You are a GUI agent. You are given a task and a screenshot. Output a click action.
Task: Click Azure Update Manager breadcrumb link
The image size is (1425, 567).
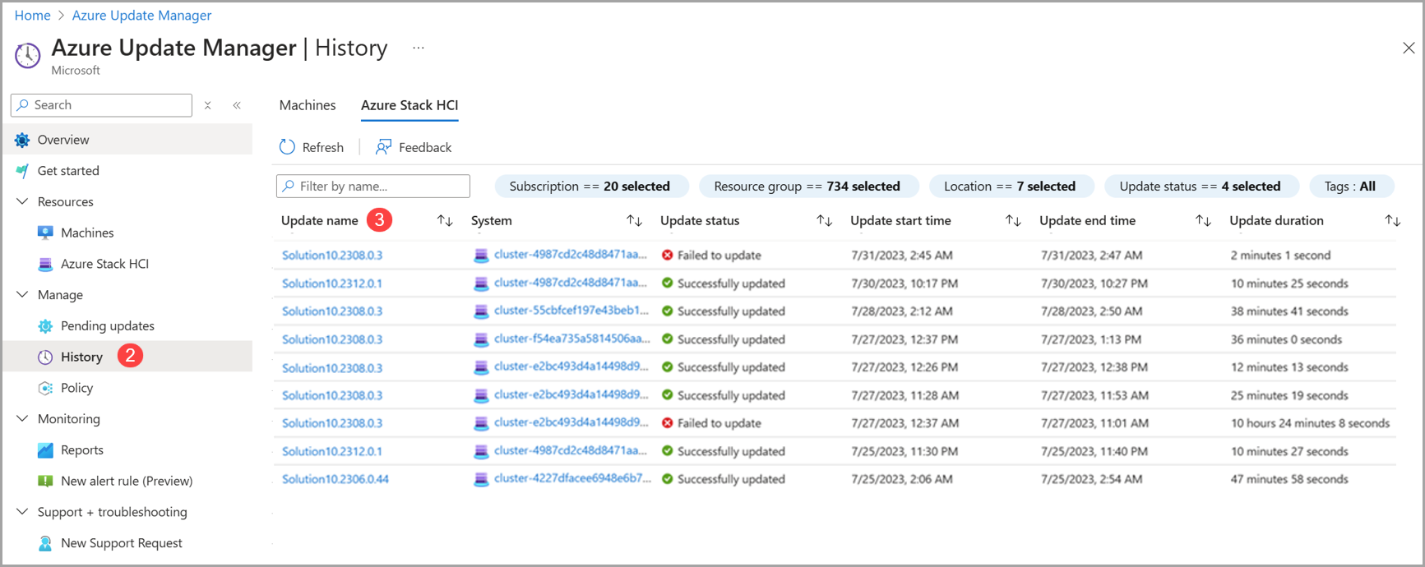[141, 16]
